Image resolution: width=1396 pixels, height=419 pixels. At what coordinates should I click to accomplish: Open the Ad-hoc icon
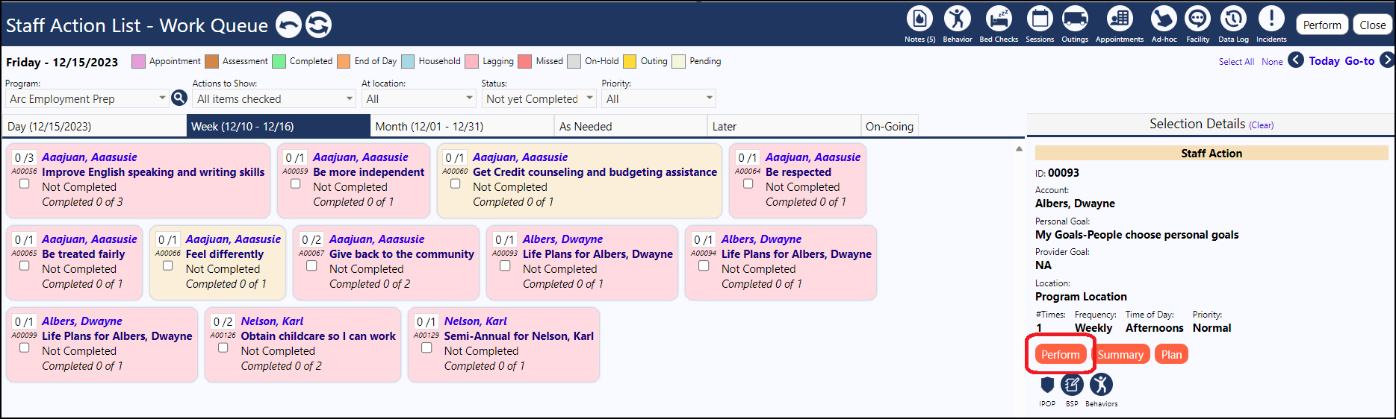click(1164, 19)
